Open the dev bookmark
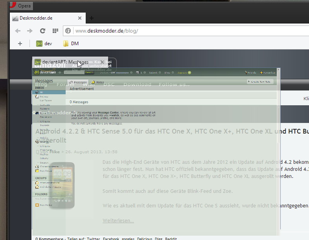Viewport: 309px width, 240px height. tap(44, 44)
